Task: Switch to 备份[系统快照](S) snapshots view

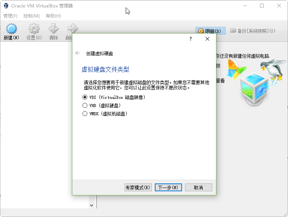Action: tap(253, 31)
